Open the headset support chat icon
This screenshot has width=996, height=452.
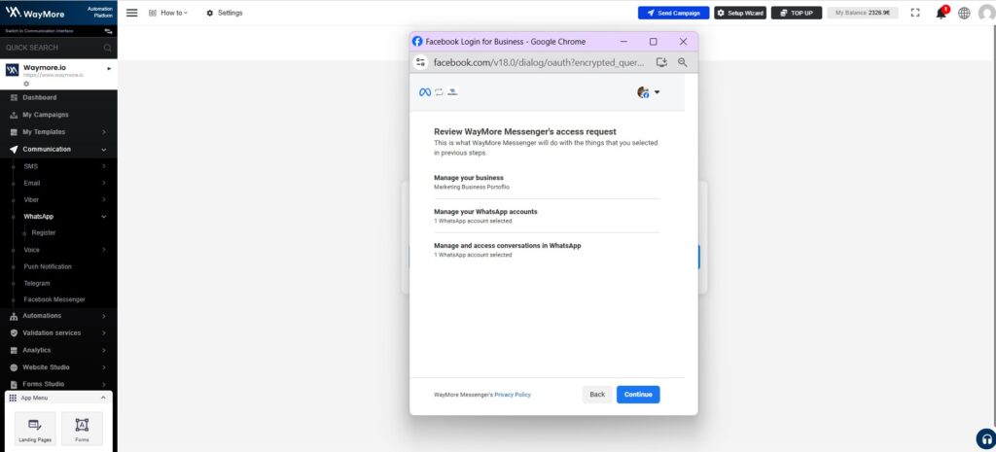(986, 438)
